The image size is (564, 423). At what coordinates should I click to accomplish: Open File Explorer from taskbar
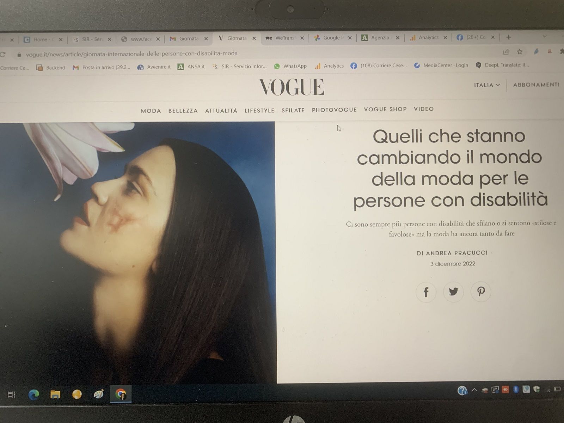point(55,394)
